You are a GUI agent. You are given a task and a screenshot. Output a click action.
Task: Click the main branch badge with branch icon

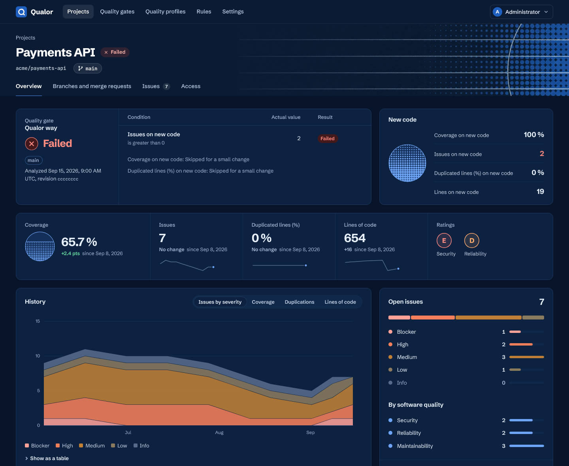88,68
